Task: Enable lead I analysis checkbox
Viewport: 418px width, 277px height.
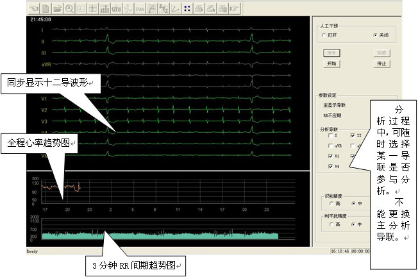Action: click(x=330, y=135)
